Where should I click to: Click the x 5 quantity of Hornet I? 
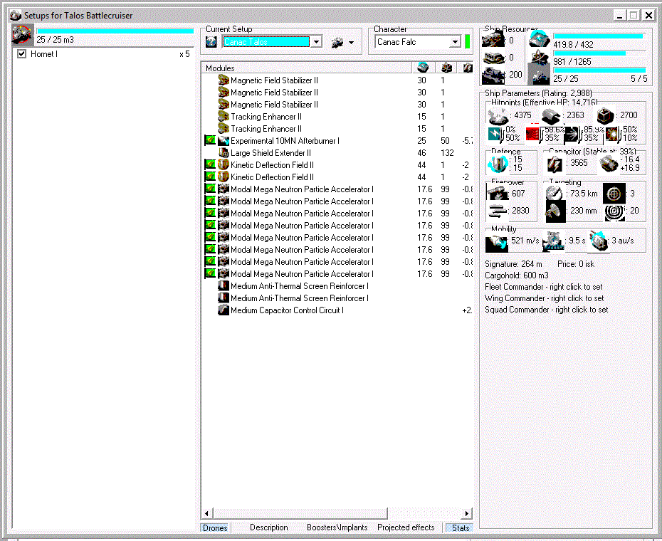tap(184, 54)
